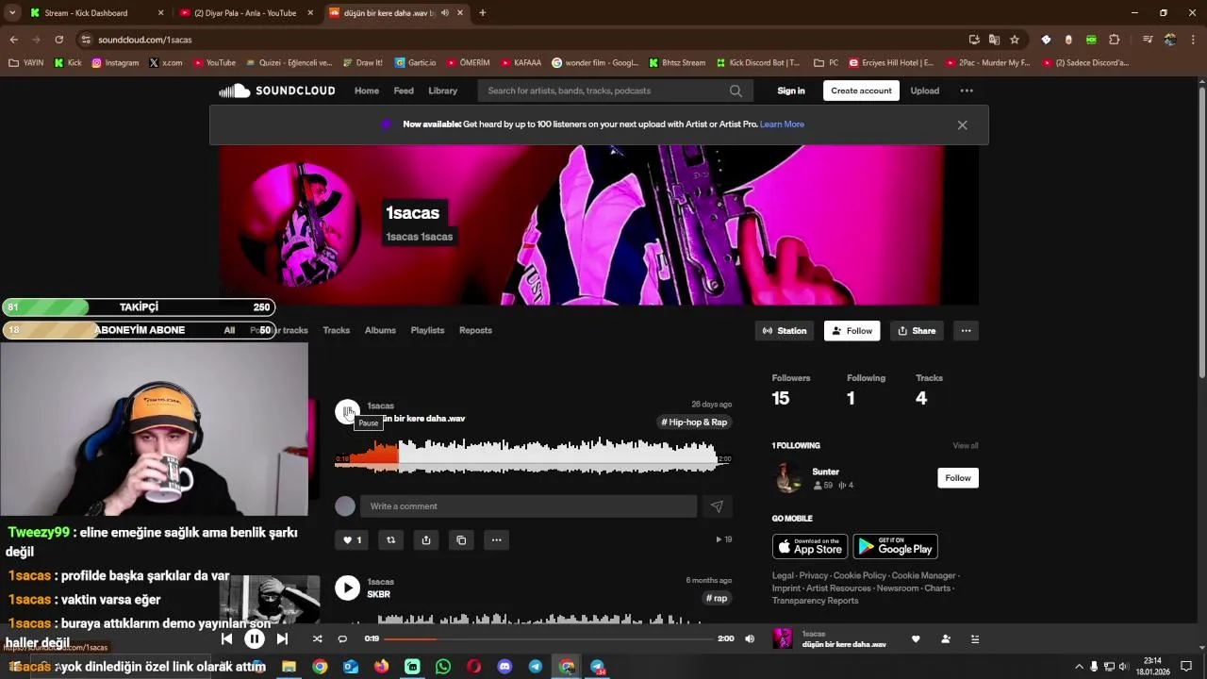The image size is (1207, 679).
Task: Open the next-up queue in player bar
Action: click(975, 638)
